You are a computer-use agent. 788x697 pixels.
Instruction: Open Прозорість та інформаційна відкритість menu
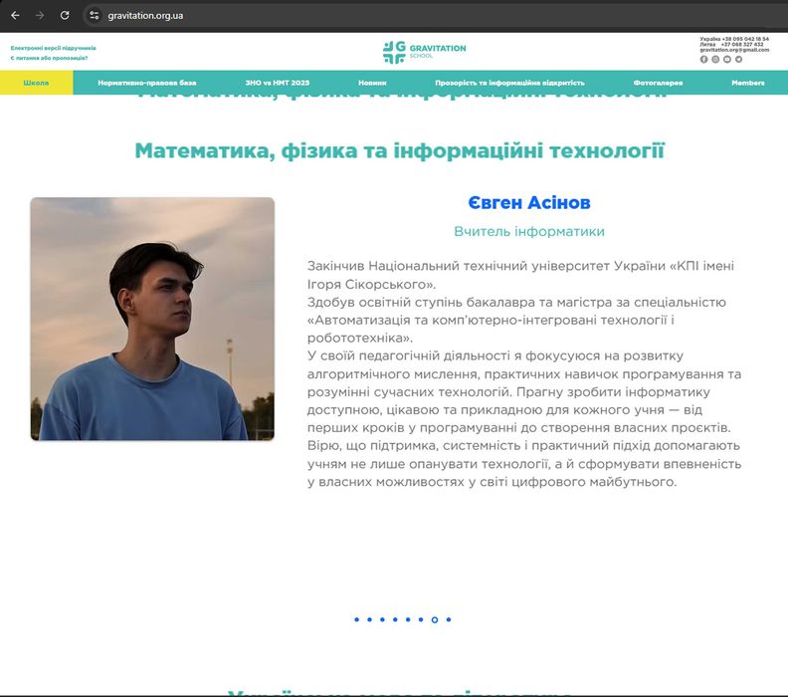click(509, 83)
